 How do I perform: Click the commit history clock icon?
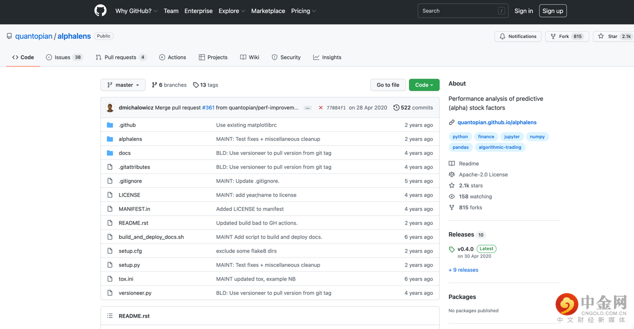pos(396,107)
